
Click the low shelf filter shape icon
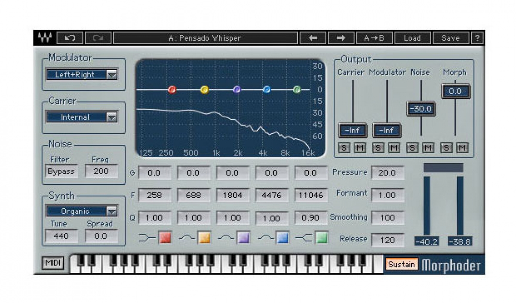(147, 237)
